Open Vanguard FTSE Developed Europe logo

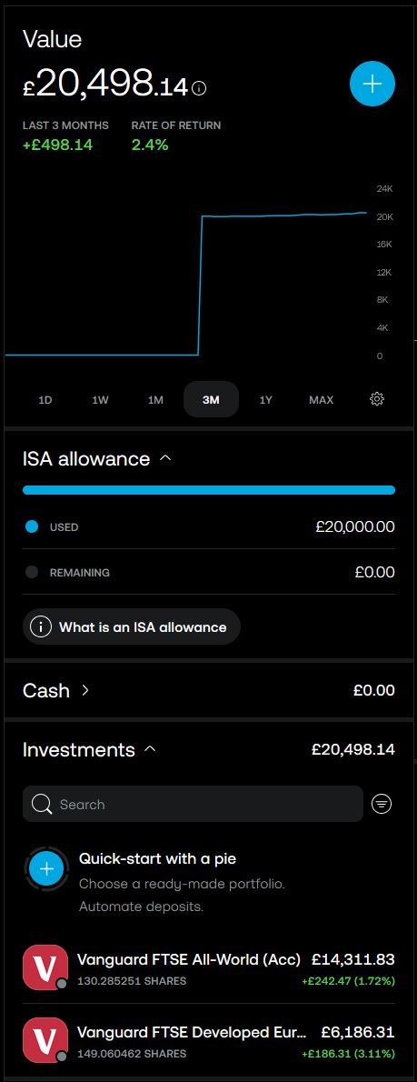(x=45, y=1040)
